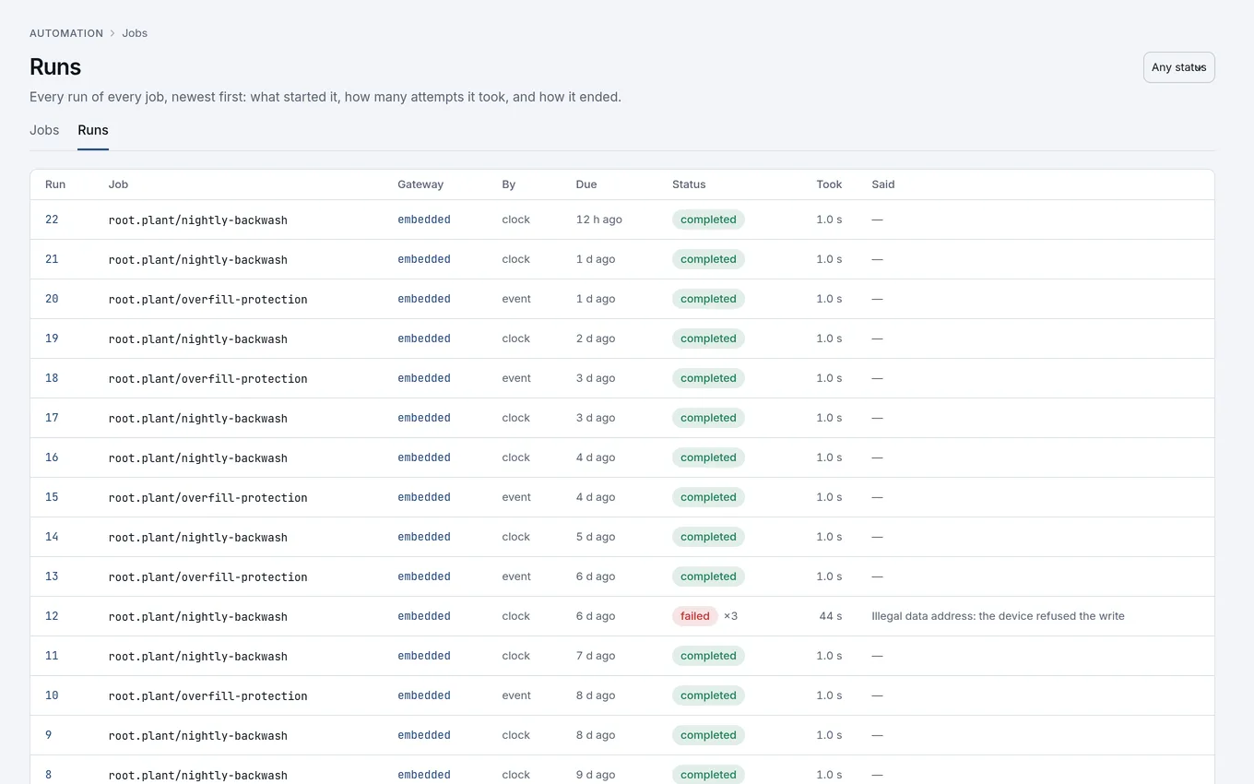This screenshot has height=784, width=1254.
Task: Click the embedded gateway in run 22 row
Action: coord(424,220)
